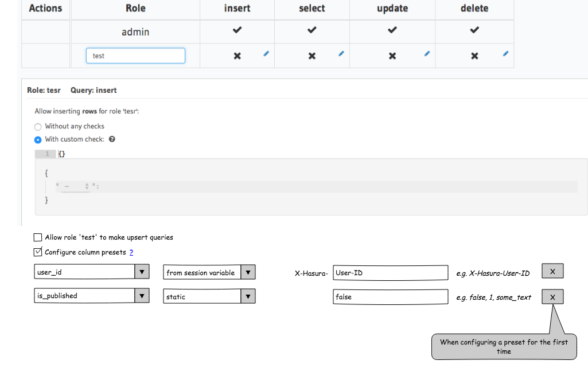Click the help icon beside 'With custom check'
This screenshot has width=588, height=376.
(x=111, y=139)
